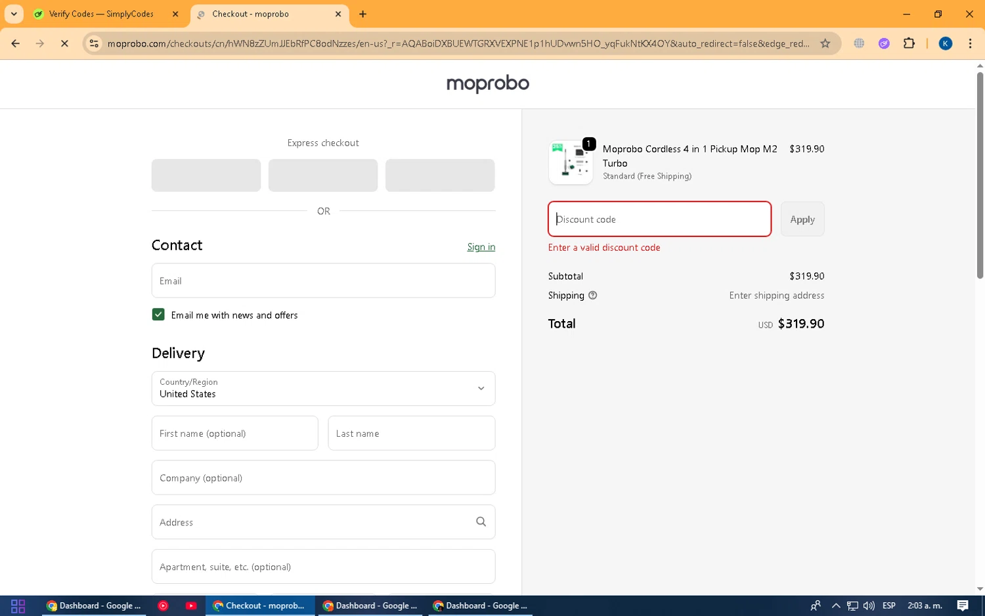985x616 pixels.
Task: Open the Extensions puzzle icon
Action: pos(909,43)
